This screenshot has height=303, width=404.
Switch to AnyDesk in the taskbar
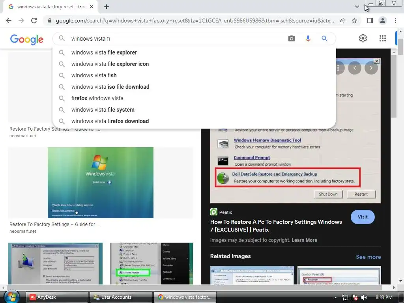coord(57,297)
